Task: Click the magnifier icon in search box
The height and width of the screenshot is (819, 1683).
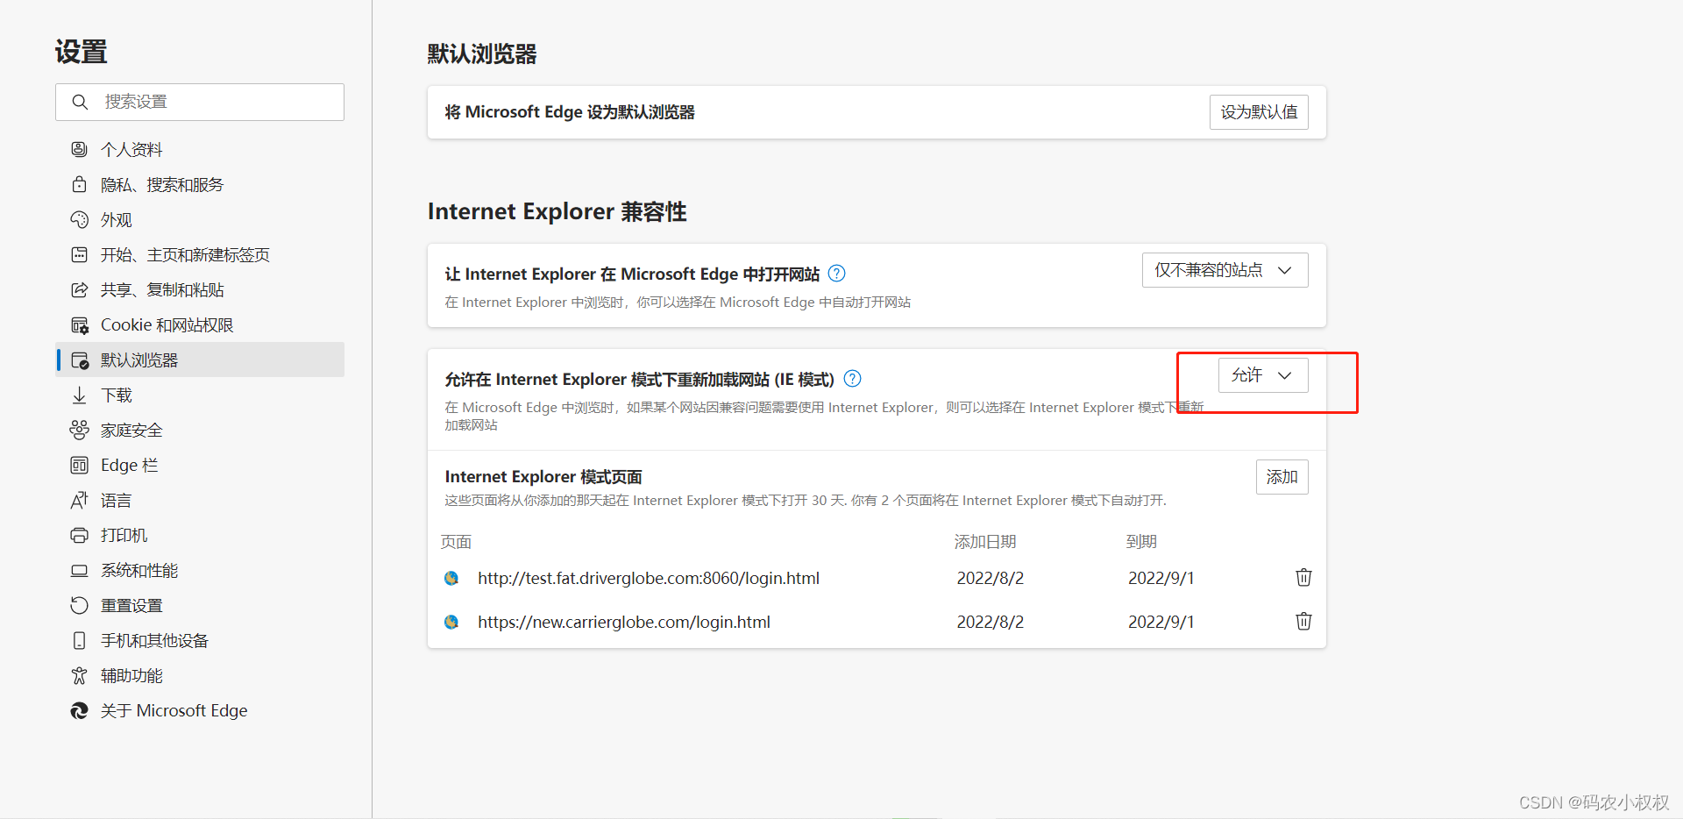Action: pos(80,102)
